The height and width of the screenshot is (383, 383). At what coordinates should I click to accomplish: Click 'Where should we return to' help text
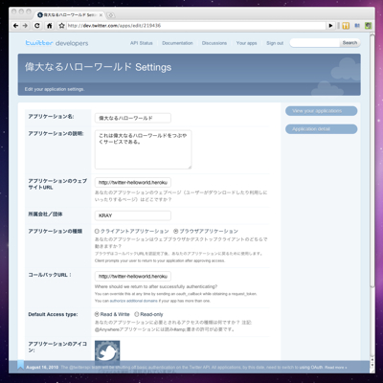[x=156, y=286]
